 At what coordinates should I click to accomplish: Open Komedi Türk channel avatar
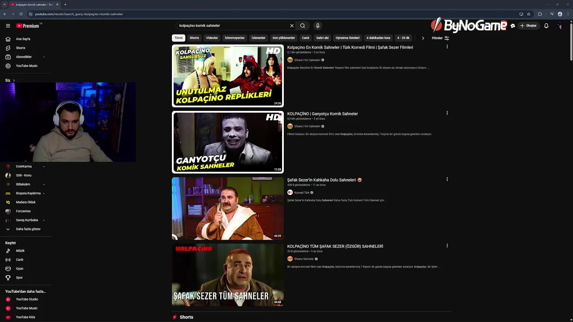(x=290, y=192)
